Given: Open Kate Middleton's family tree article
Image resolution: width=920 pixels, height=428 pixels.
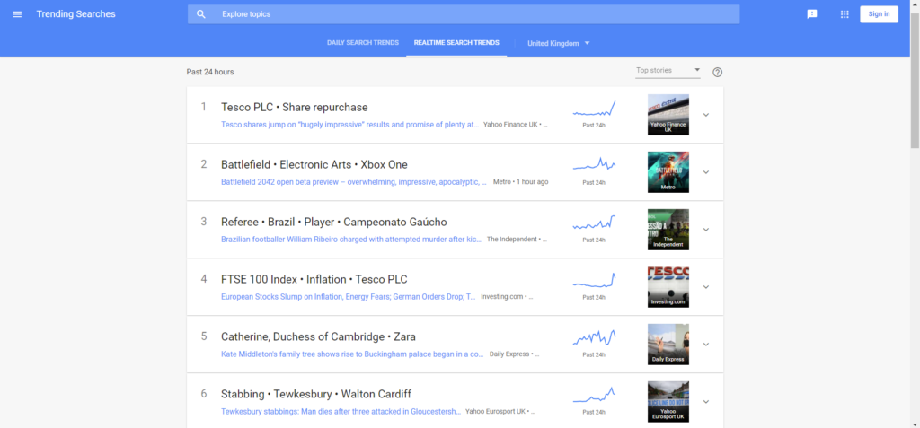Looking at the screenshot, I should point(352,354).
